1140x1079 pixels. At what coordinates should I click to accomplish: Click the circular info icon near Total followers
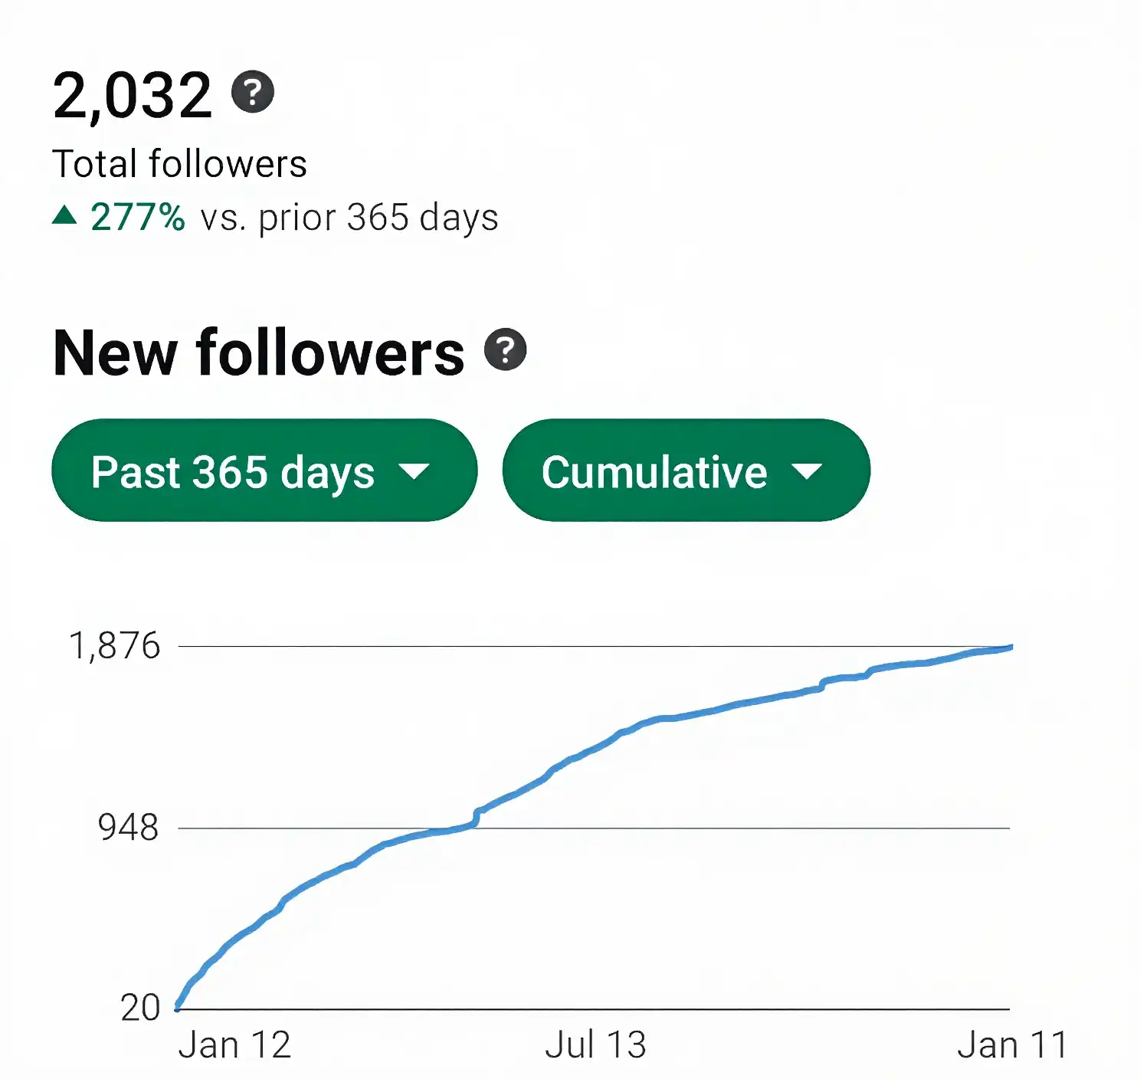[253, 96]
